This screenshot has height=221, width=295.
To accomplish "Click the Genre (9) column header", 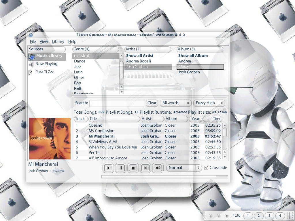I will pos(96,49).
